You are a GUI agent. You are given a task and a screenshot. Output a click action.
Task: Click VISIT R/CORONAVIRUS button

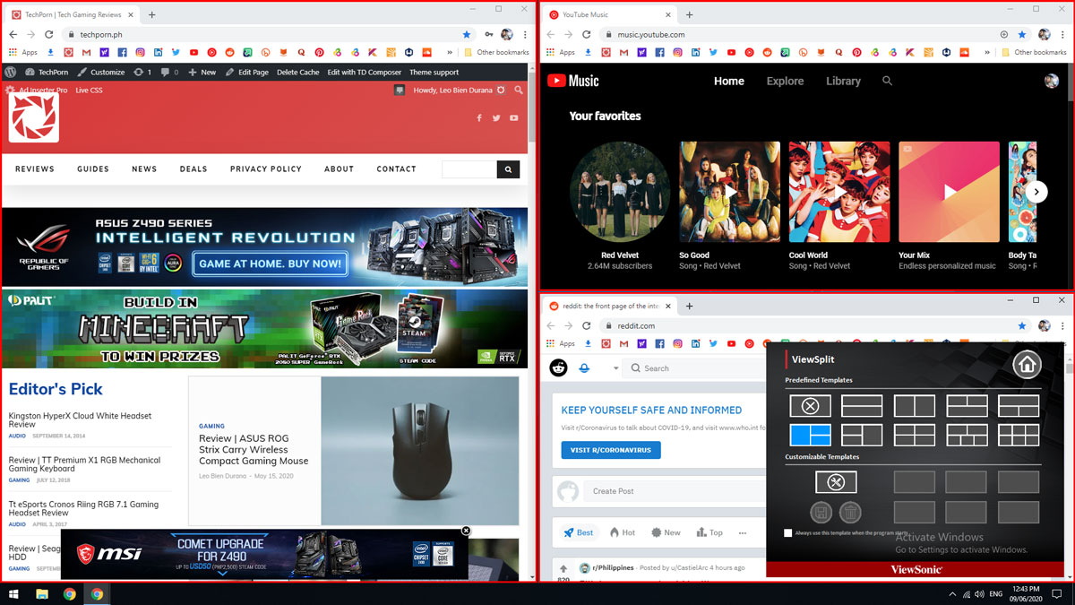point(611,450)
